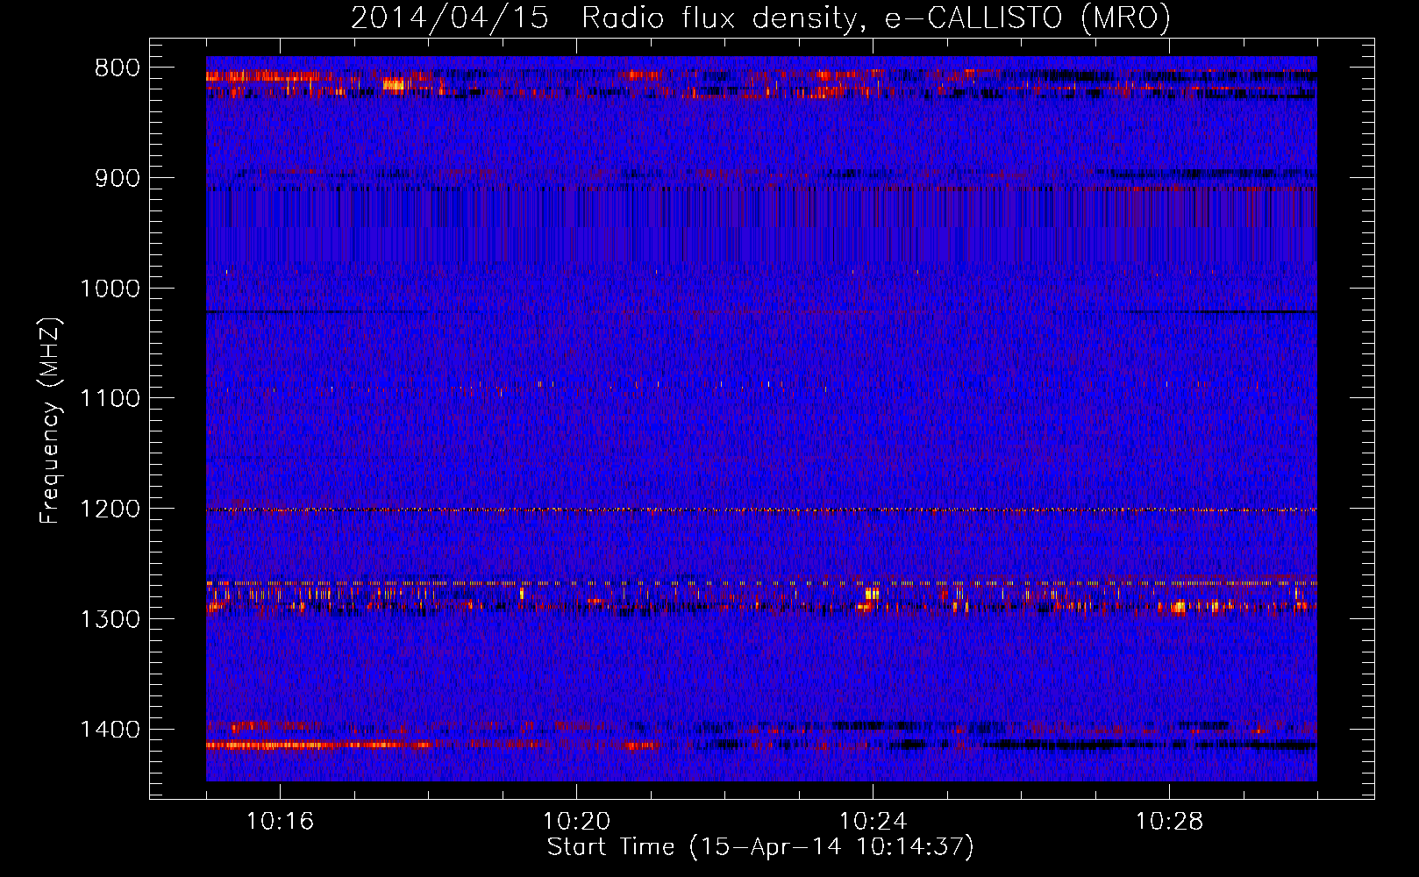Select the '800' frequency axis label
This screenshot has width=1419, height=877.
[117, 68]
